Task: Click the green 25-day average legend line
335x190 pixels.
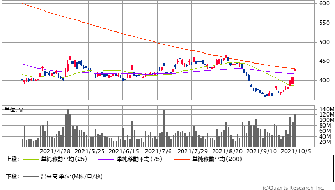Action: [x=31, y=159]
